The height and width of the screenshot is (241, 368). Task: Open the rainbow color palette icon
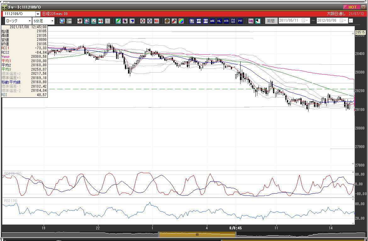coord(181,21)
